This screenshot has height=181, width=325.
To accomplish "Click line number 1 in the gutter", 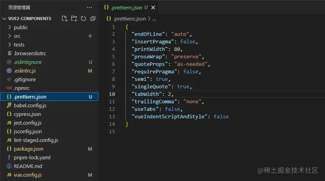I will tap(113, 27).
